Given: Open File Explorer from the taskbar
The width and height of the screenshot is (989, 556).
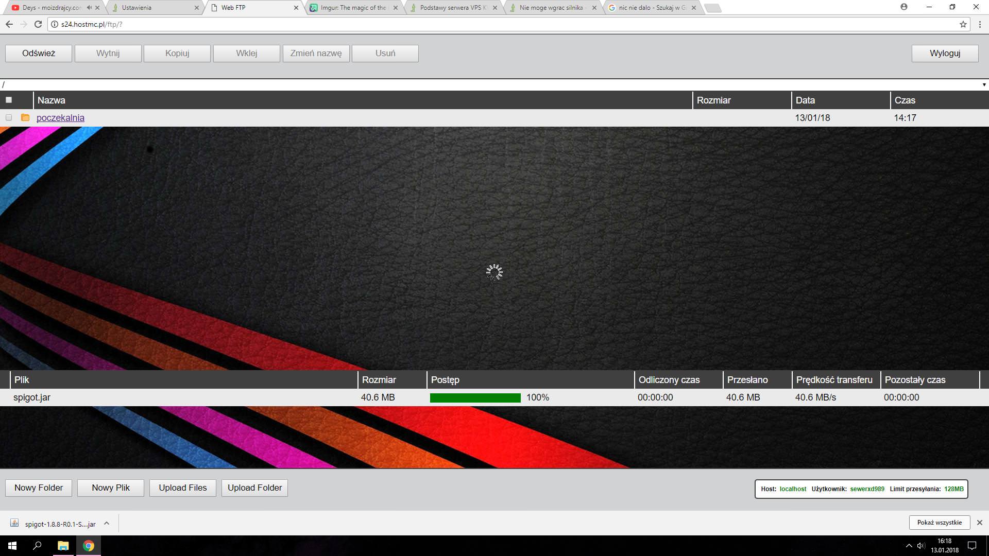Looking at the screenshot, I should [x=63, y=546].
